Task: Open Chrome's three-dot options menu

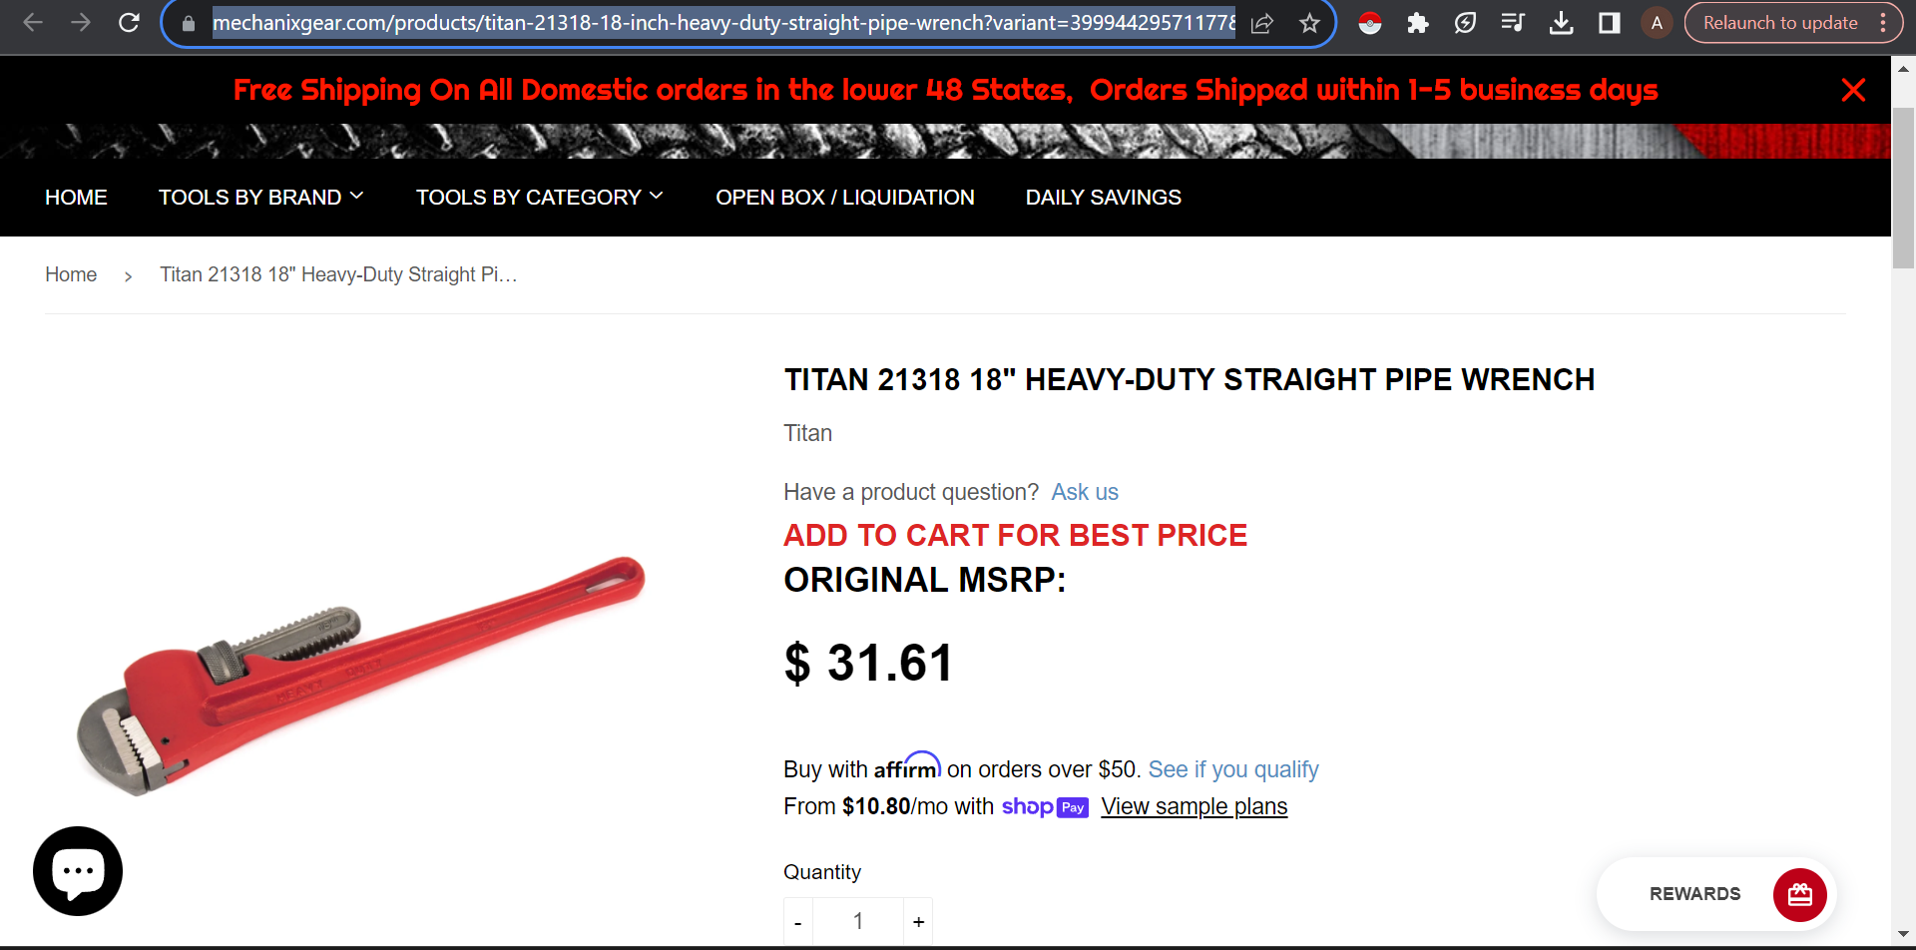Action: (x=1883, y=23)
